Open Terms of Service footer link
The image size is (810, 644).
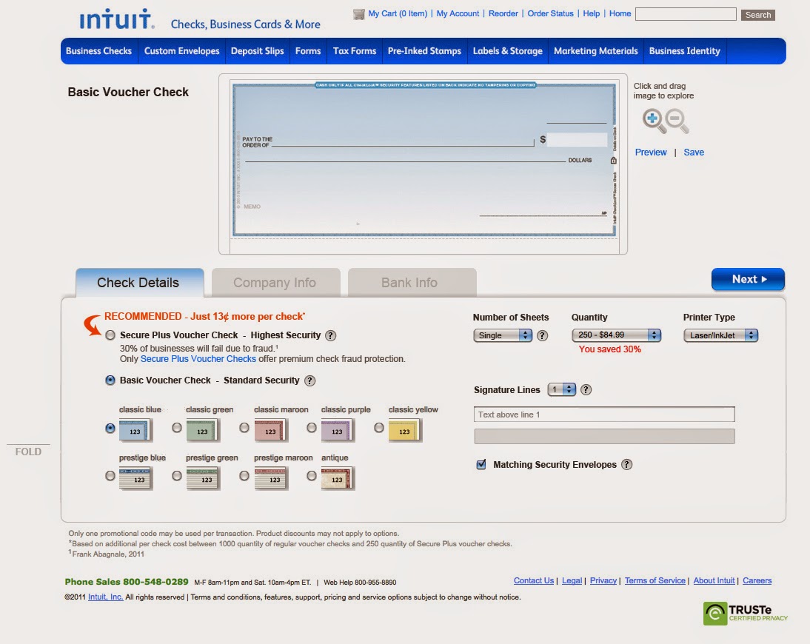coord(655,580)
